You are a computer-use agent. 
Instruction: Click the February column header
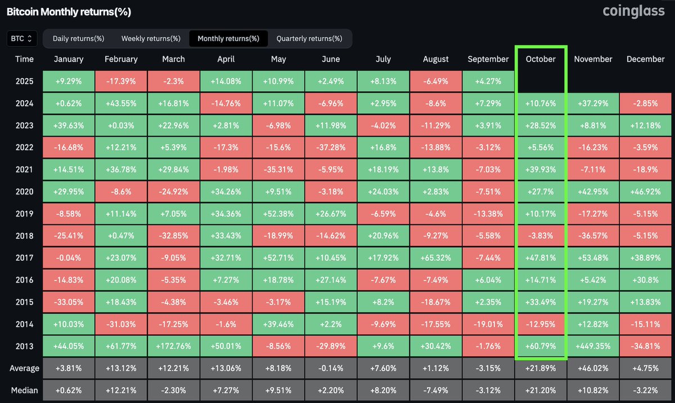point(121,59)
